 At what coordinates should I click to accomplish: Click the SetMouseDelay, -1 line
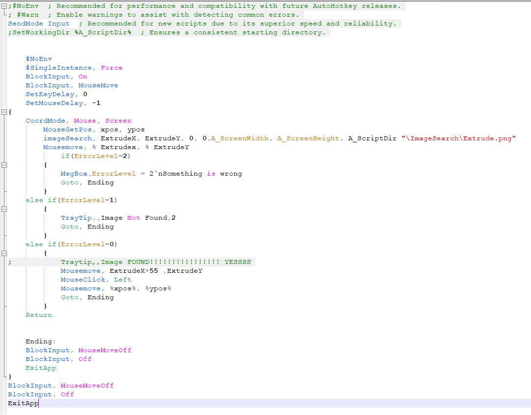pos(63,103)
